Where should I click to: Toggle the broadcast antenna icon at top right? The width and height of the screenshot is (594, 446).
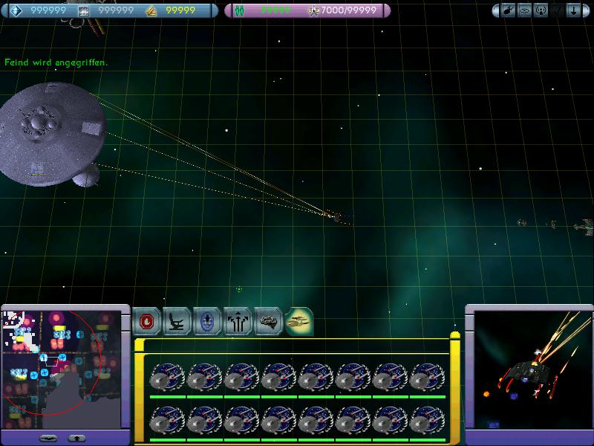tap(542, 10)
